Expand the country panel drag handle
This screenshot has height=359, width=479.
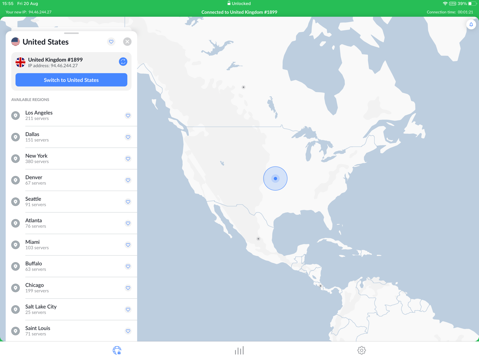(x=72, y=33)
